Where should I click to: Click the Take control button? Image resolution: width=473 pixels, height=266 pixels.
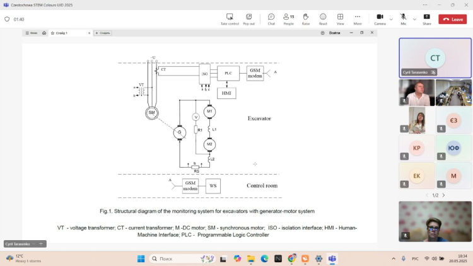coord(230,19)
